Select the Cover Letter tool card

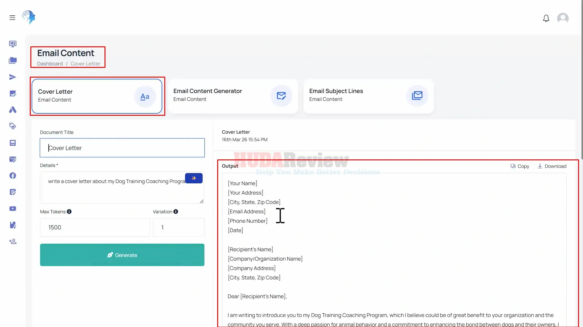click(x=97, y=96)
